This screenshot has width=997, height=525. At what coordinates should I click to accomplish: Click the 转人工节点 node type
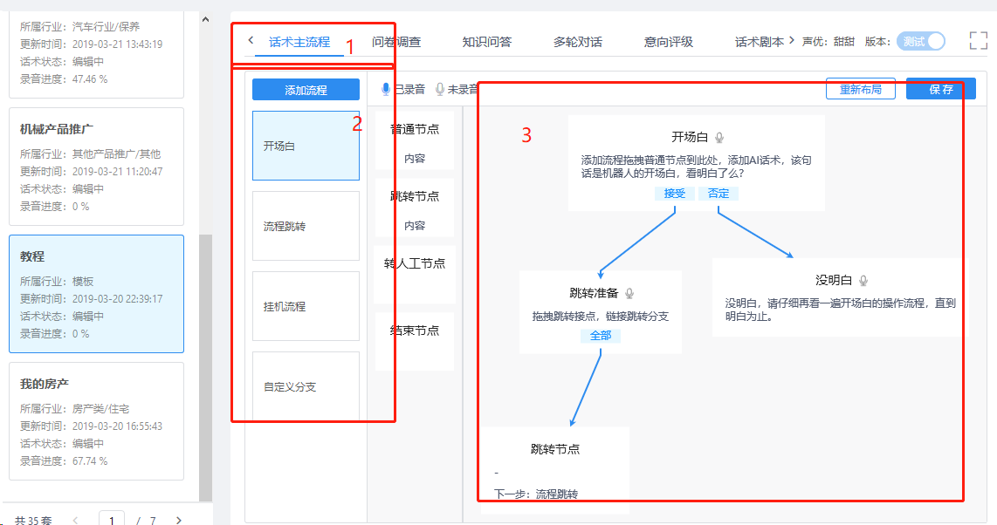[415, 274]
